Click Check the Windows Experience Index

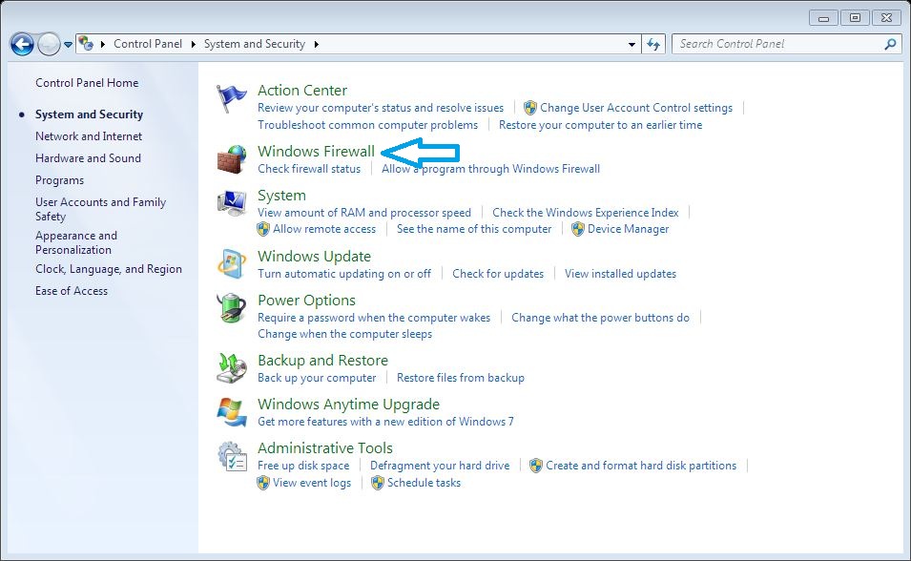586,212
